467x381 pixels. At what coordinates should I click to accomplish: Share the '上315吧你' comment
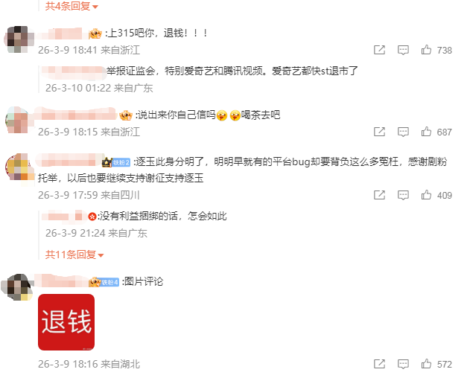[379, 50]
